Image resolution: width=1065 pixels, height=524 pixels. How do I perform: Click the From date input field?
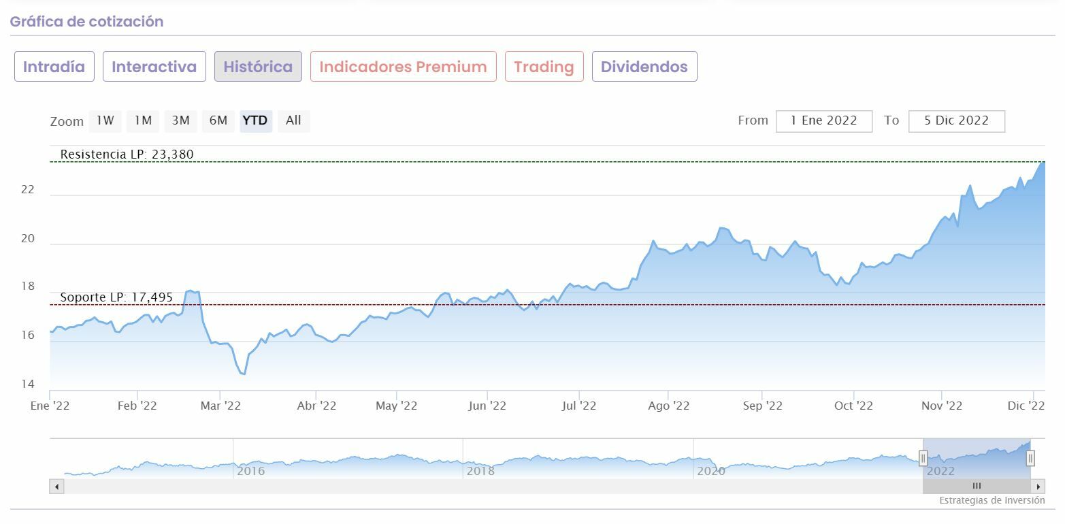823,120
